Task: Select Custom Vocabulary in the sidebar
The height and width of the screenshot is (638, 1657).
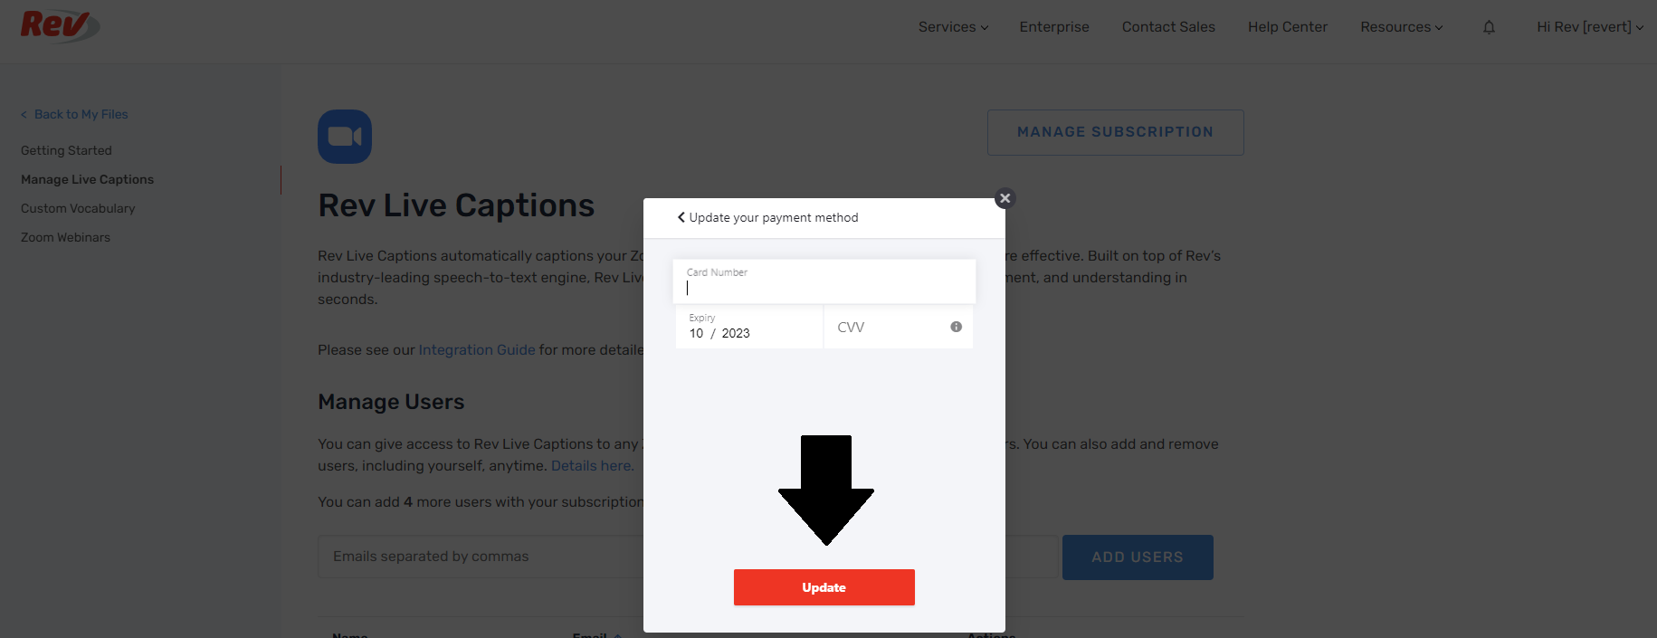Action: pos(78,208)
